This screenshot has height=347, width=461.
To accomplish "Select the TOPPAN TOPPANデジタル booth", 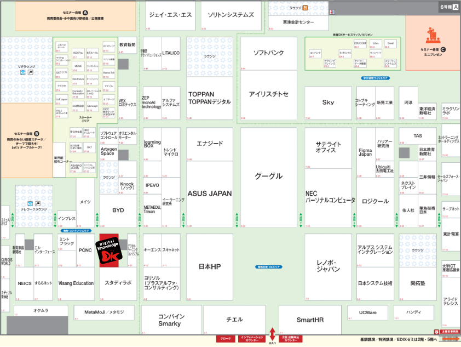I will [x=210, y=98].
